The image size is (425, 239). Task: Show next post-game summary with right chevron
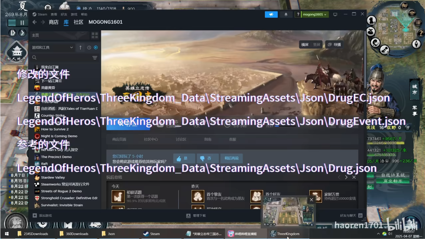pyautogui.click(x=346, y=177)
